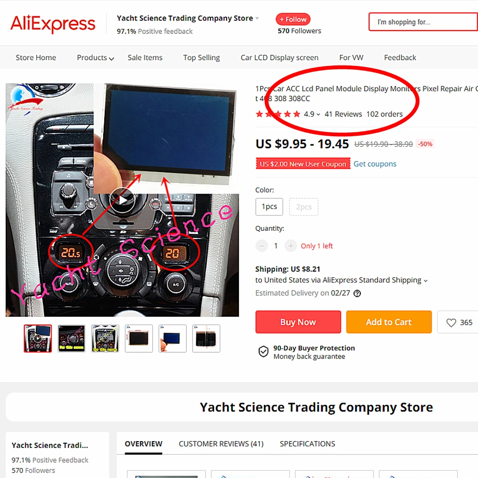
Task: Follow the store with + Follow
Action: click(293, 19)
